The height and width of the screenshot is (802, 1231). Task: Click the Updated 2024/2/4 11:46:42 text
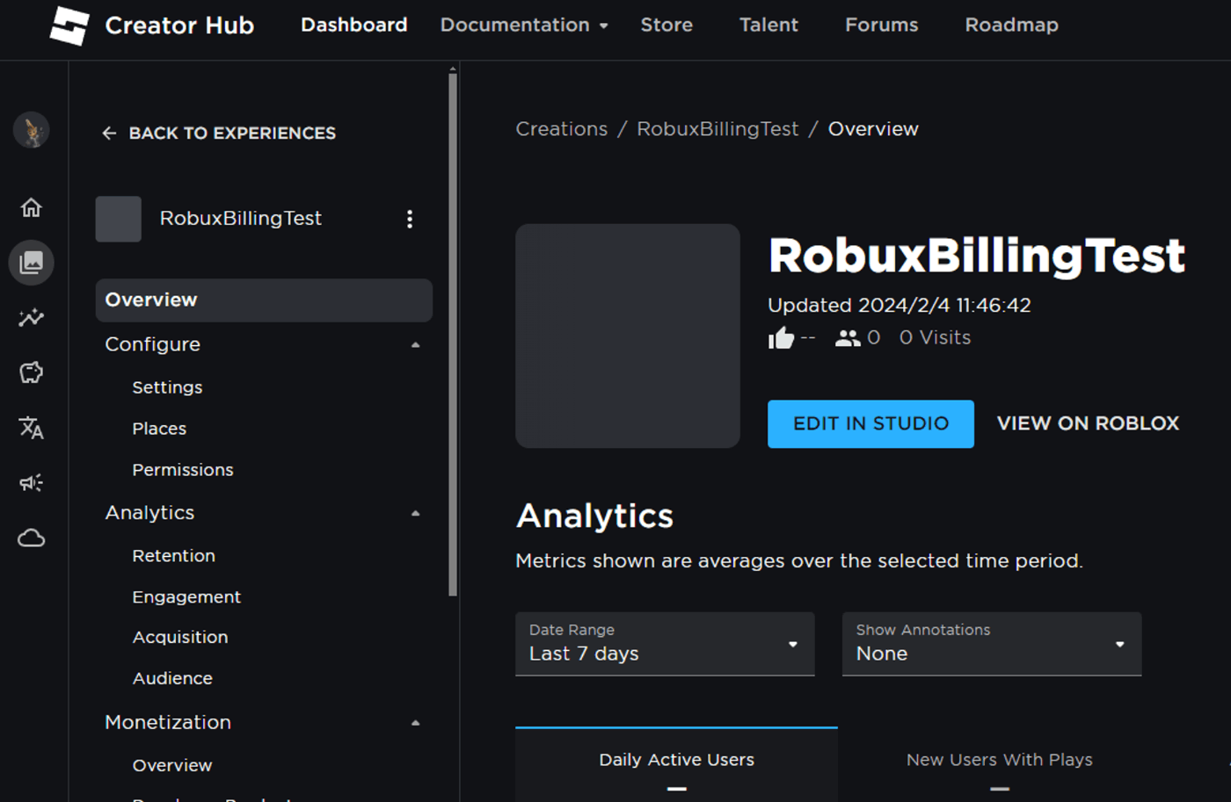pyautogui.click(x=900, y=306)
